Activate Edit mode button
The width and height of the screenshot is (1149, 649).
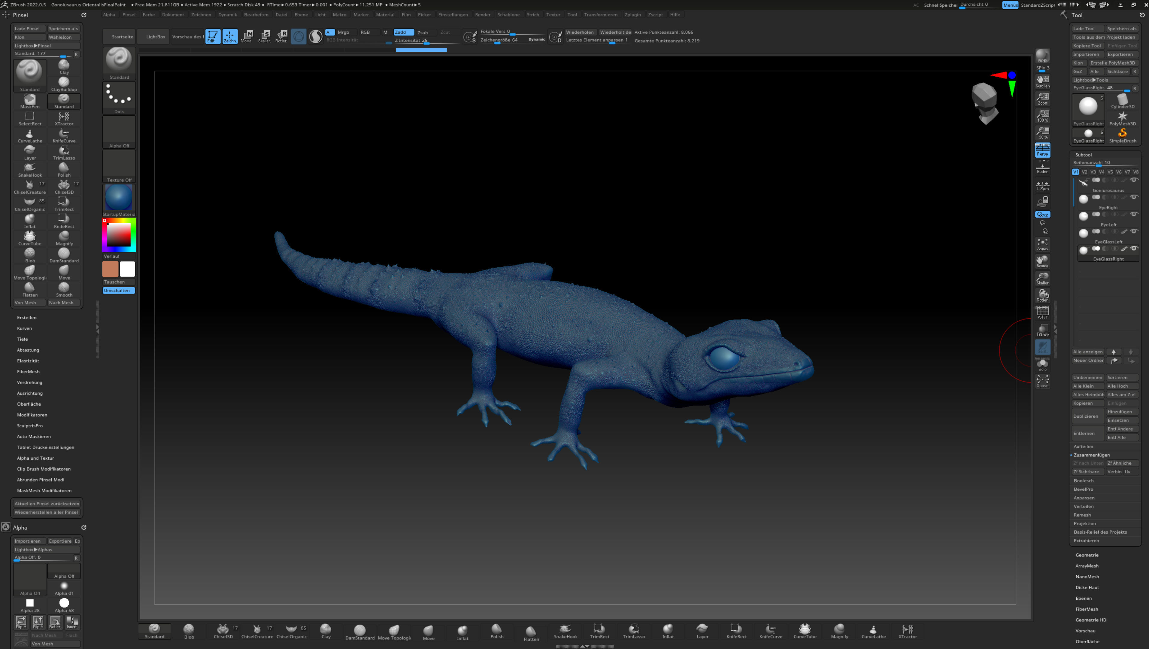tap(213, 36)
